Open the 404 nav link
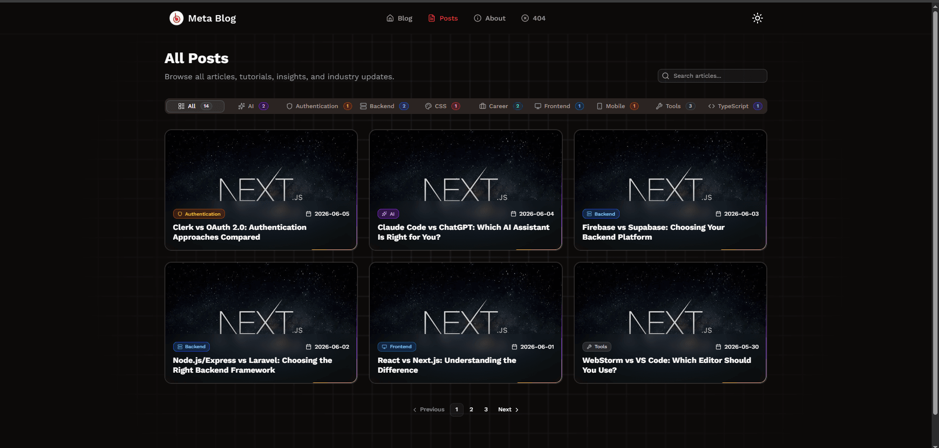The image size is (939, 448). pyautogui.click(x=533, y=18)
